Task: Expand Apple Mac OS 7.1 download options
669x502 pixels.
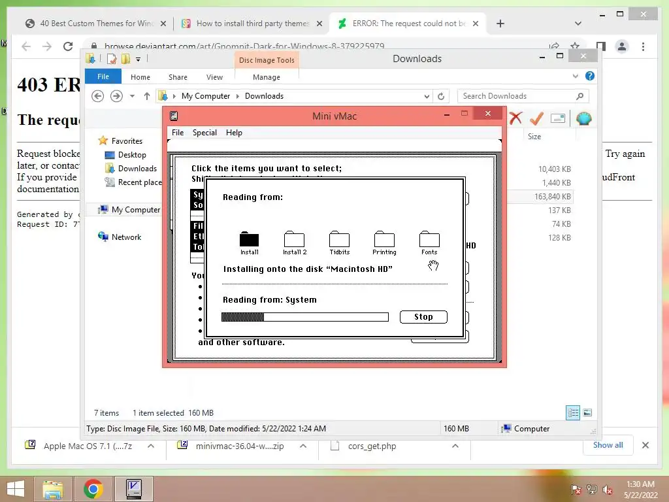Action: [x=151, y=446]
